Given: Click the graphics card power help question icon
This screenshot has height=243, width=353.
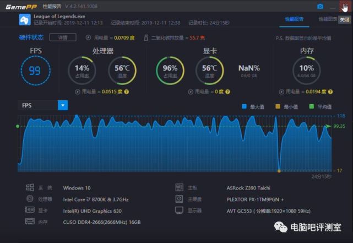Looking at the screenshot, I should [x=227, y=91].
